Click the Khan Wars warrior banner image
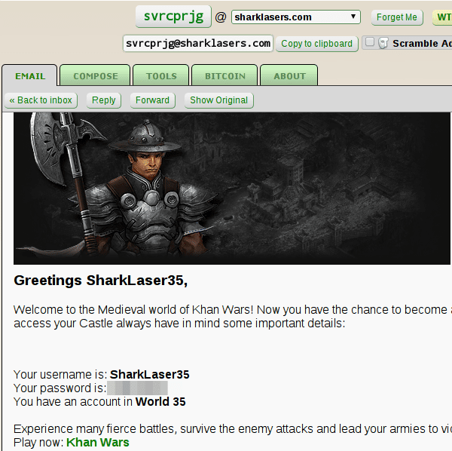The width and height of the screenshot is (452, 451). 232,189
